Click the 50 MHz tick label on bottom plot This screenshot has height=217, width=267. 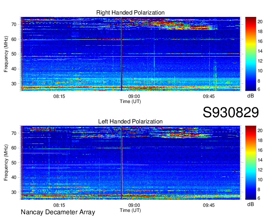click(14, 163)
